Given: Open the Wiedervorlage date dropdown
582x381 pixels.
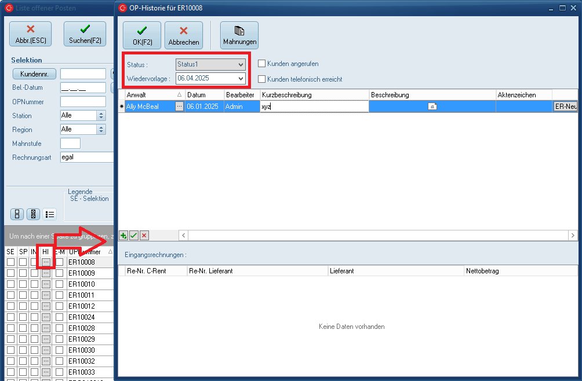Looking at the screenshot, I should point(241,78).
